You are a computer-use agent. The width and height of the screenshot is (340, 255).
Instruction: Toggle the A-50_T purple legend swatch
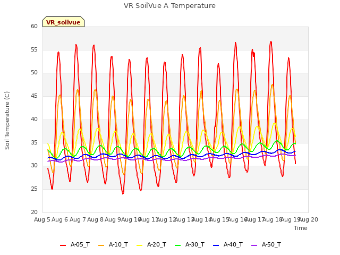click(254, 245)
